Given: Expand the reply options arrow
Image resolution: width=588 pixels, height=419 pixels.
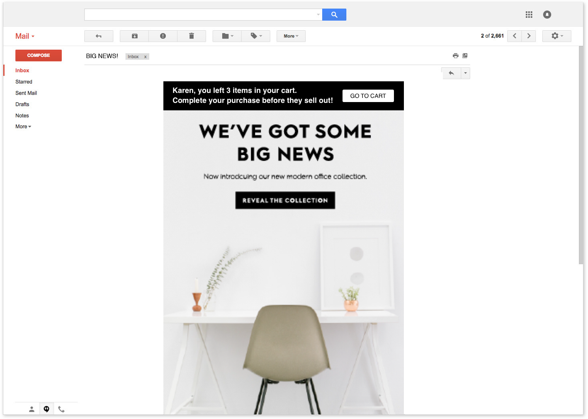Looking at the screenshot, I should tap(466, 73).
